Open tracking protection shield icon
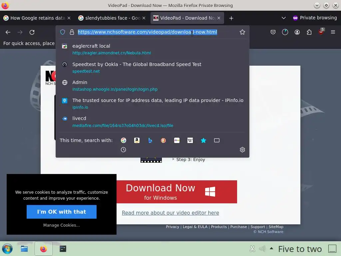 point(63,32)
